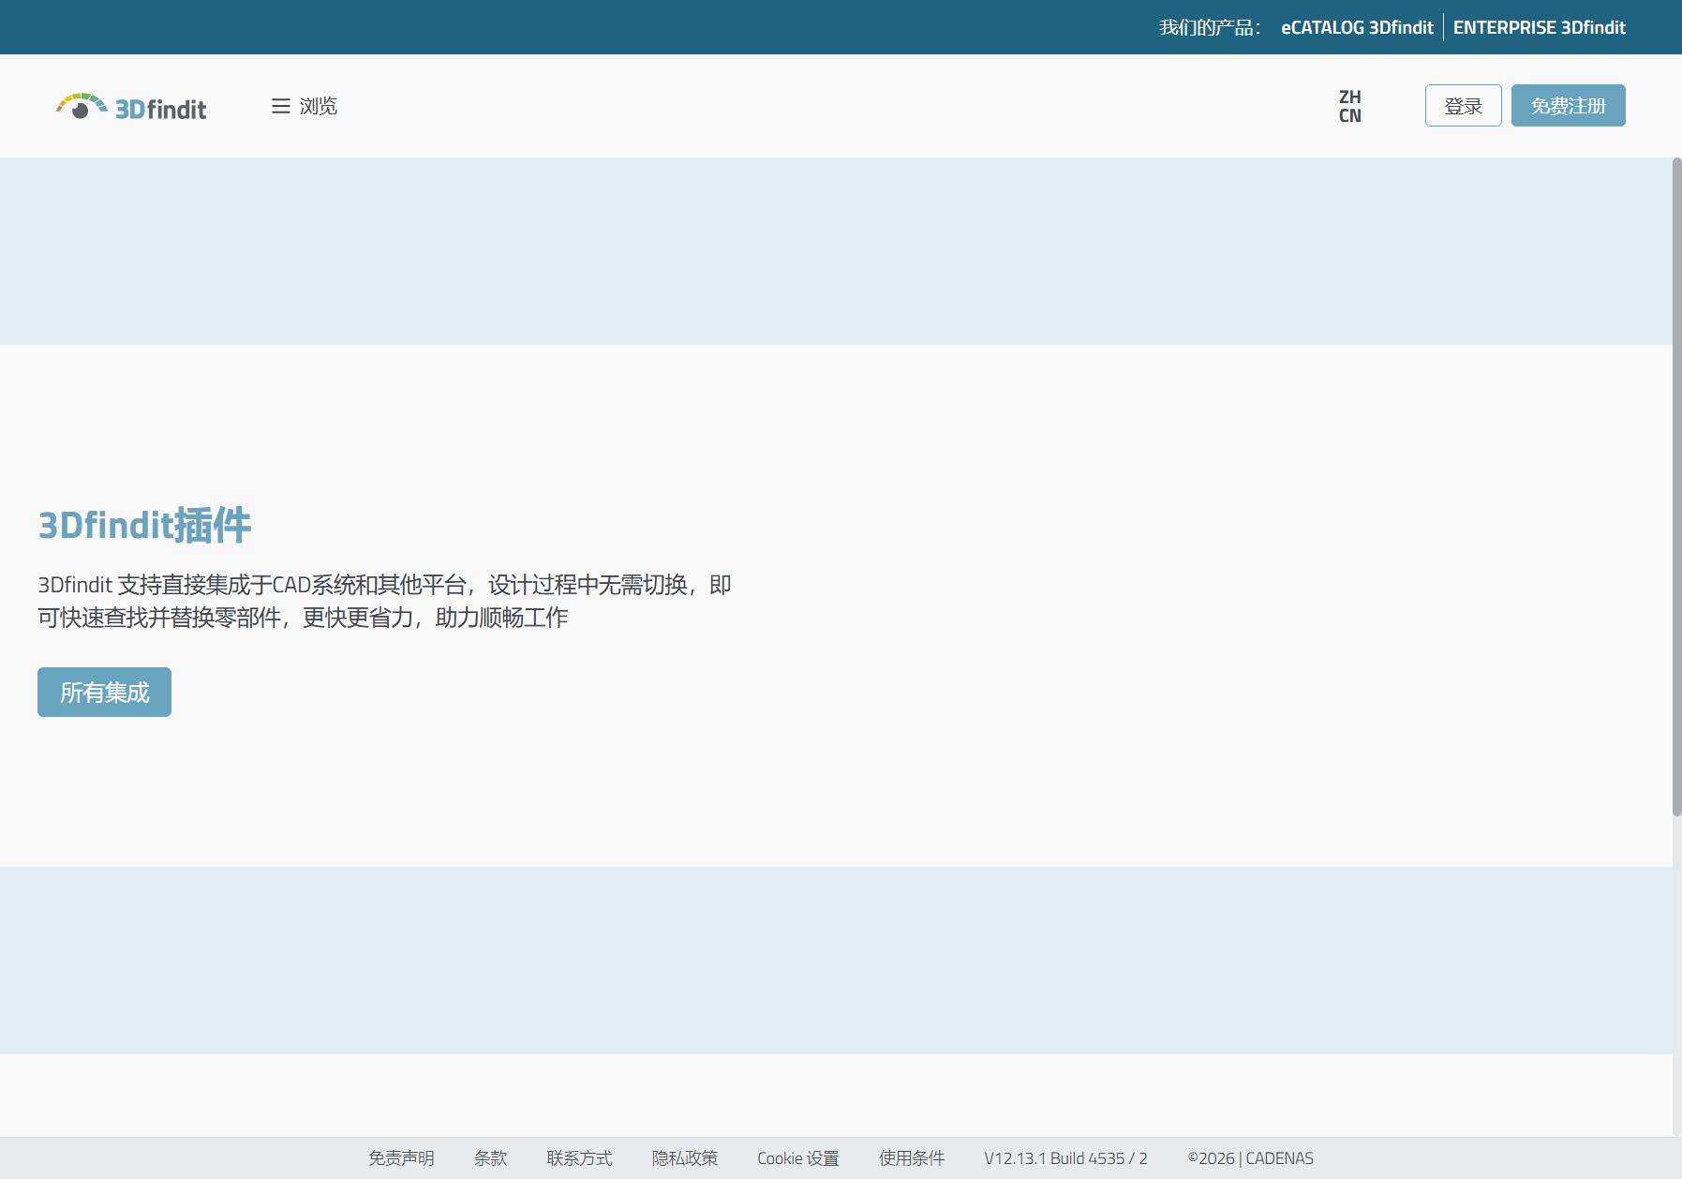This screenshot has width=1682, height=1179.
Task: Open the 联系方式 footer link
Action: pyautogui.click(x=579, y=1158)
